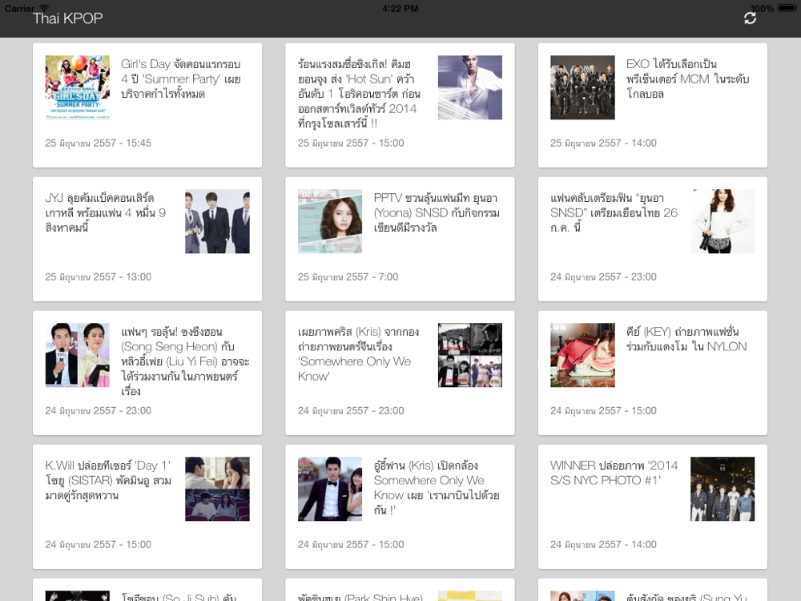Image resolution: width=801 pixels, height=601 pixels.
Task: Click the date ending in 15:45
Action: tap(98, 143)
